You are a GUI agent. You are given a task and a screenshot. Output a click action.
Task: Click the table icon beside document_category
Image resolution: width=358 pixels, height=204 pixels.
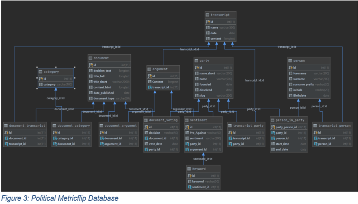coord(54,126)
